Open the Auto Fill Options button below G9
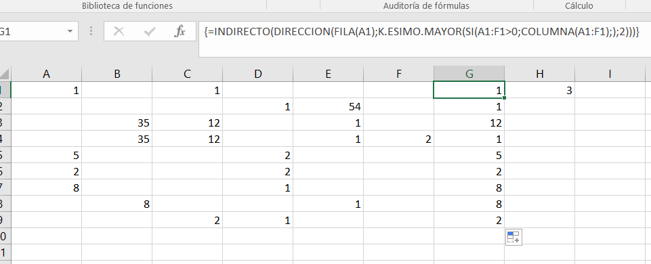The height and width of the screenshot is (264, 651). (513, 237)
